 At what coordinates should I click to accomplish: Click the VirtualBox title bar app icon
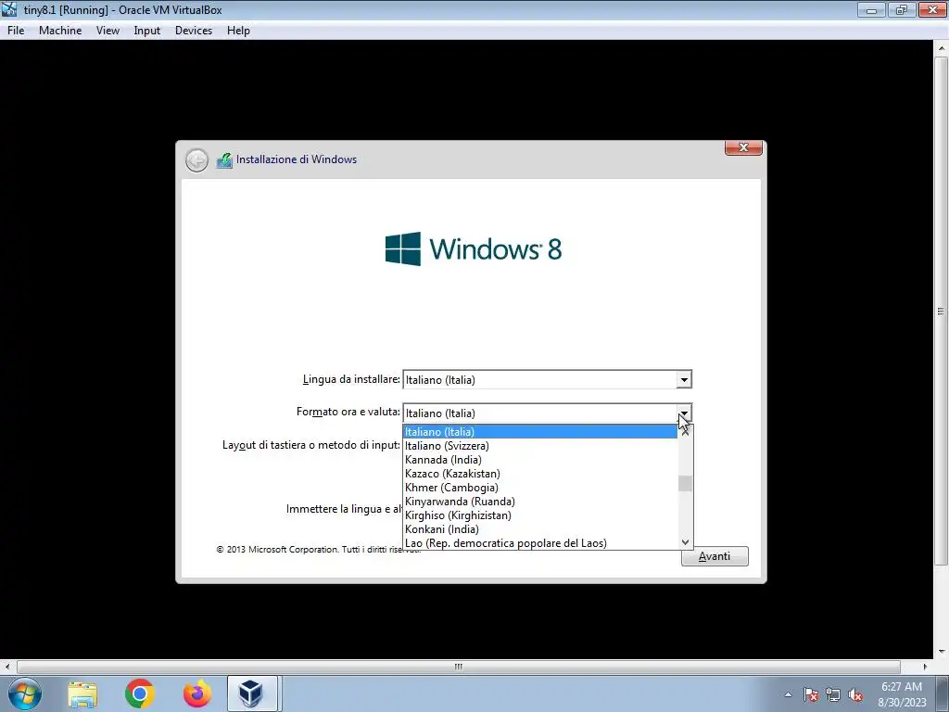click(9, 9)
